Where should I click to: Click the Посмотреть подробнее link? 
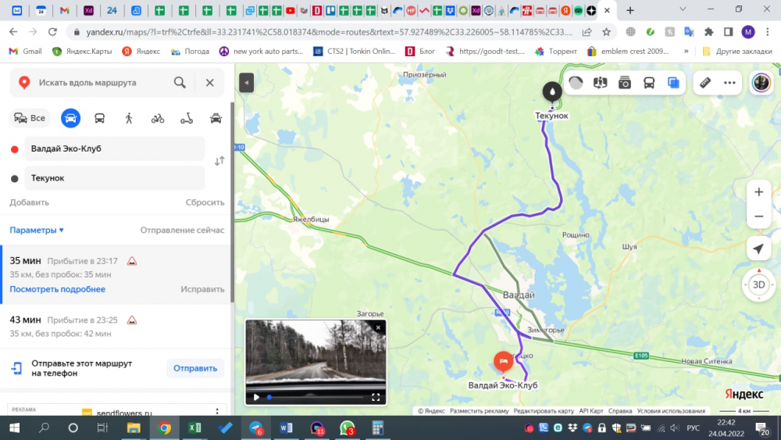tap(57, 289)
